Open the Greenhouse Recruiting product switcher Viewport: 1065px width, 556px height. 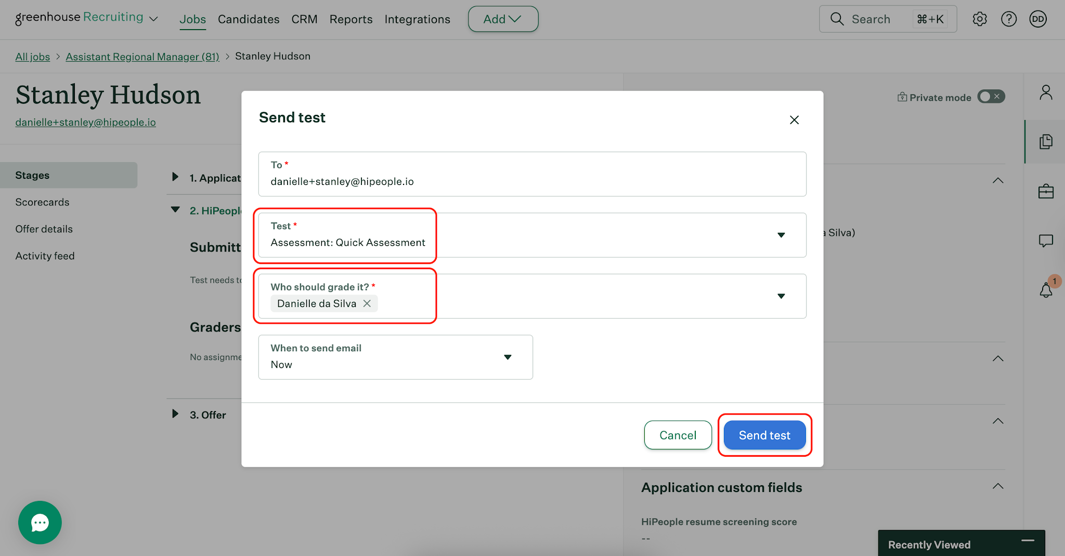87,18
